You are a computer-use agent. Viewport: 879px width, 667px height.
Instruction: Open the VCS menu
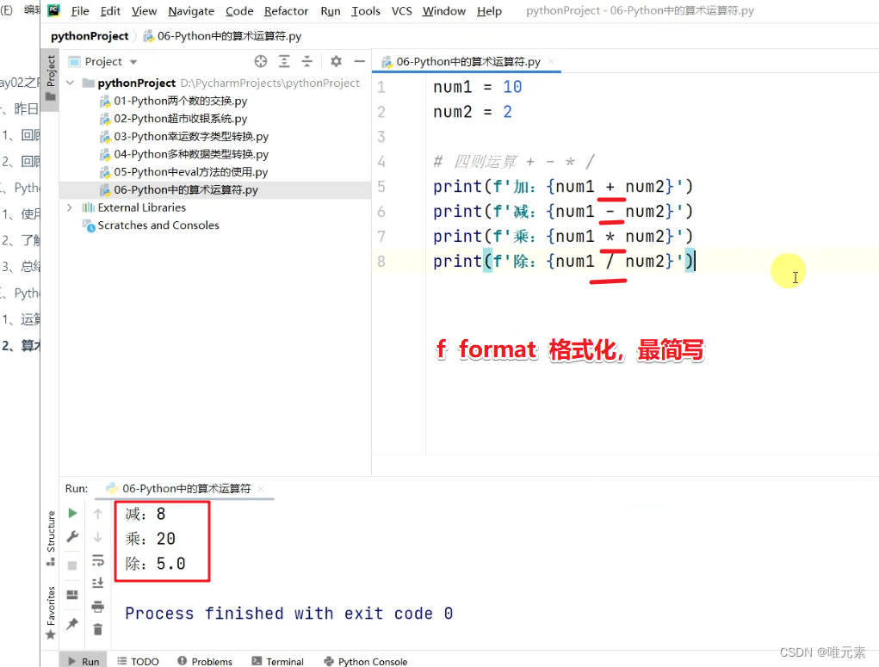point(401,10)
